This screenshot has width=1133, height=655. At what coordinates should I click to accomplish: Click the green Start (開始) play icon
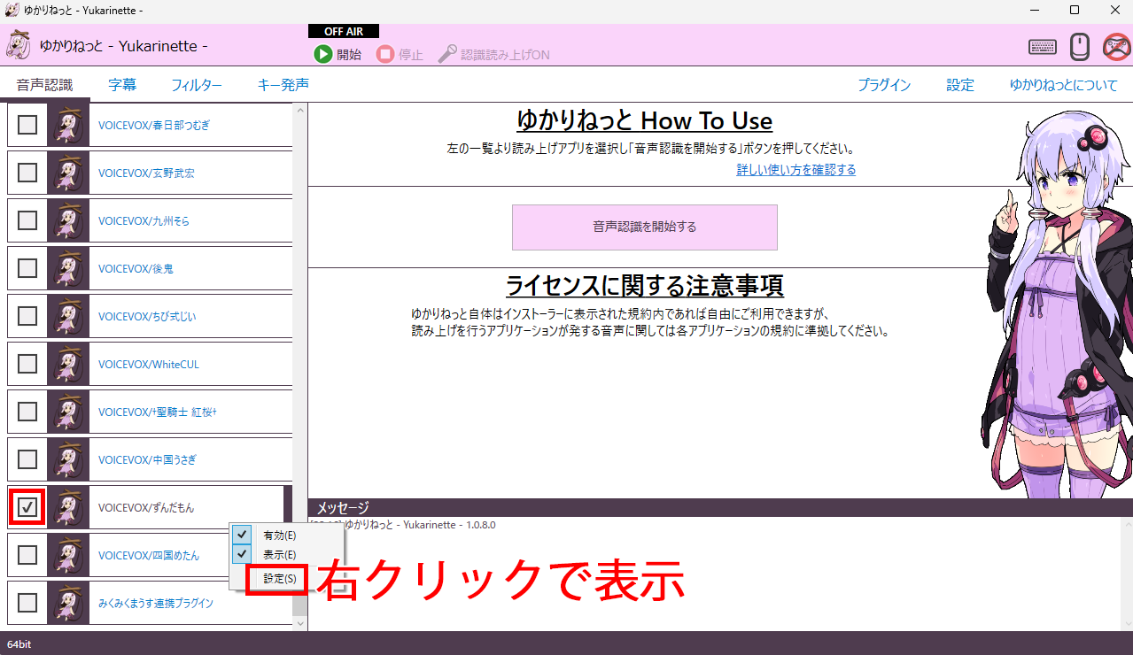pyautogui.click(x=323, y=54)
